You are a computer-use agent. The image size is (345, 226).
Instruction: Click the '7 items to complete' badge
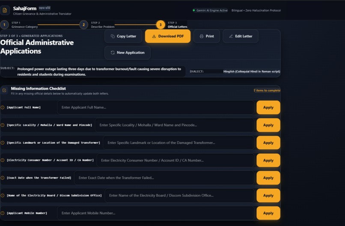coord(267,90)
